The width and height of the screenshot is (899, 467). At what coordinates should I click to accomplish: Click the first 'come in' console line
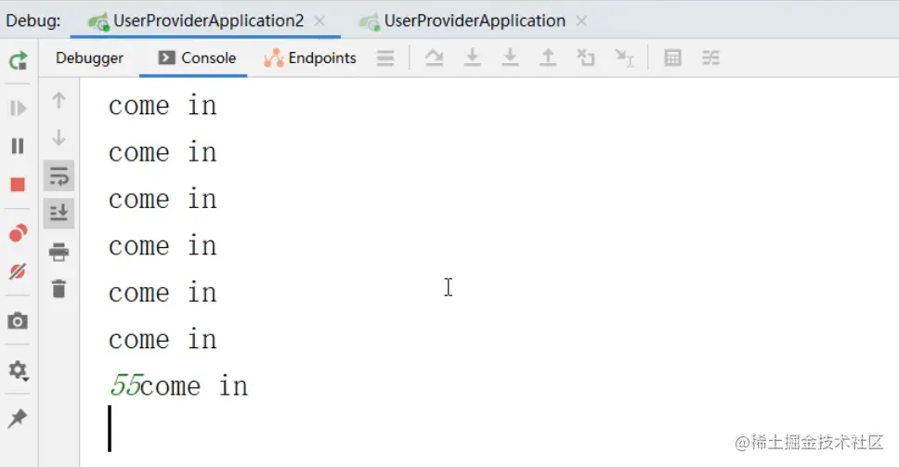pyautogui.click(x=163, y=106)
